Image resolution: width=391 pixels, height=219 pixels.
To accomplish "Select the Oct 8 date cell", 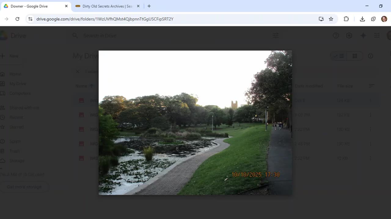I will click(300, 100).
